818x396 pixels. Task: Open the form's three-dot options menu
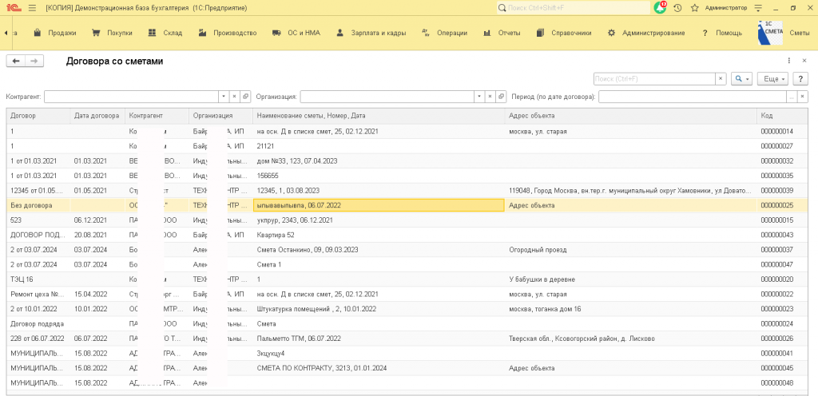[789, 61]
